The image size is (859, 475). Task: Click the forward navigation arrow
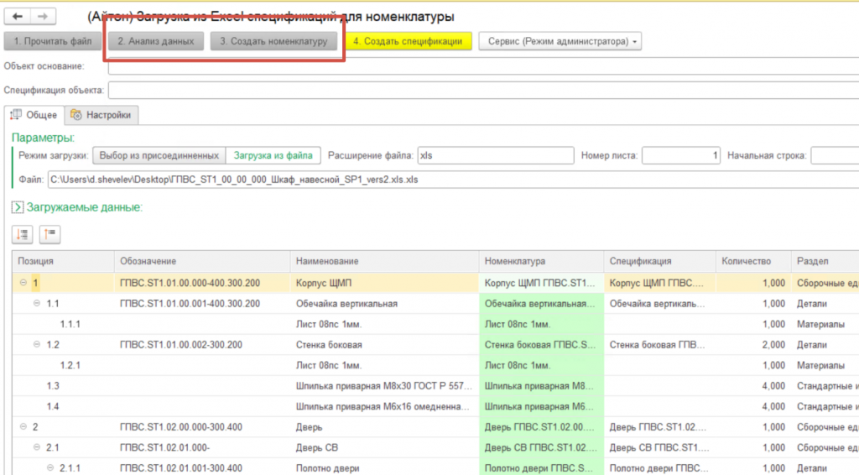coord(43,16)
